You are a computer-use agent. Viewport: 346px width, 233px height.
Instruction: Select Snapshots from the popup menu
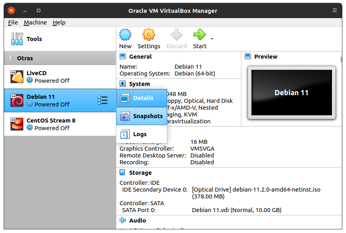pyautogui.click(x=142, y=116)
